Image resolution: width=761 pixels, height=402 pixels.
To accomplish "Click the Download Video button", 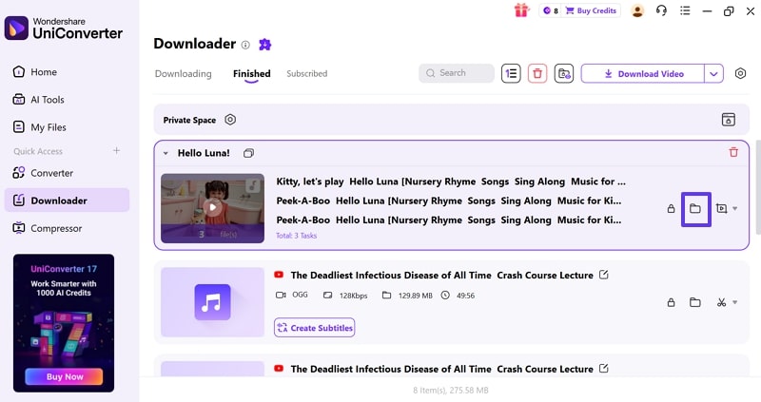I will coord(643,74).
